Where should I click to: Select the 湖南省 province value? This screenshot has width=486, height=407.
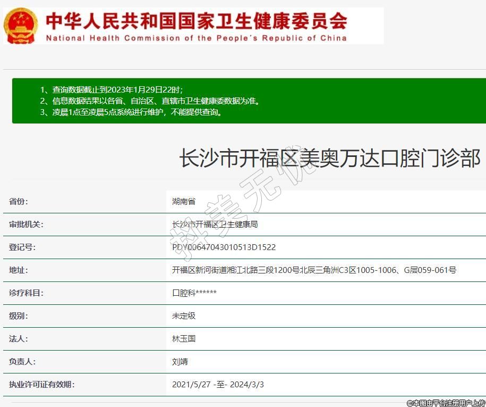tap(184, 202)
